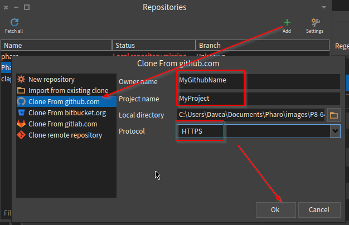Select Clone From github.com entry

pyautogui.click(x=64, y=102)
